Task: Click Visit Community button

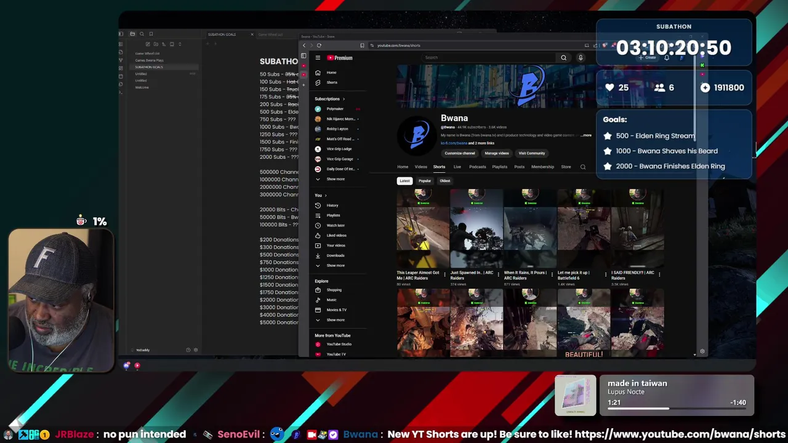Action: pyautogui.click(x=531, y=153)
